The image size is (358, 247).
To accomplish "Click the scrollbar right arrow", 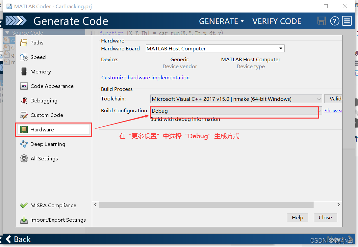I will coord(339,205).
